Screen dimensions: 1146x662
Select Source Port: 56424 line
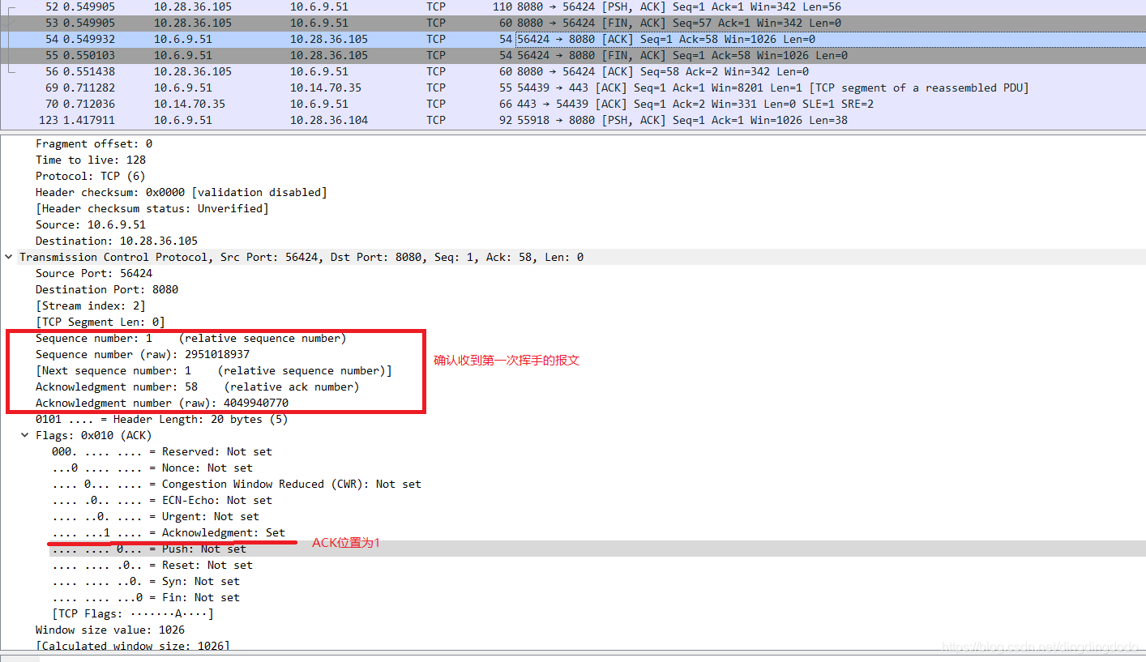pyautogui.click(x=94, y=273)
